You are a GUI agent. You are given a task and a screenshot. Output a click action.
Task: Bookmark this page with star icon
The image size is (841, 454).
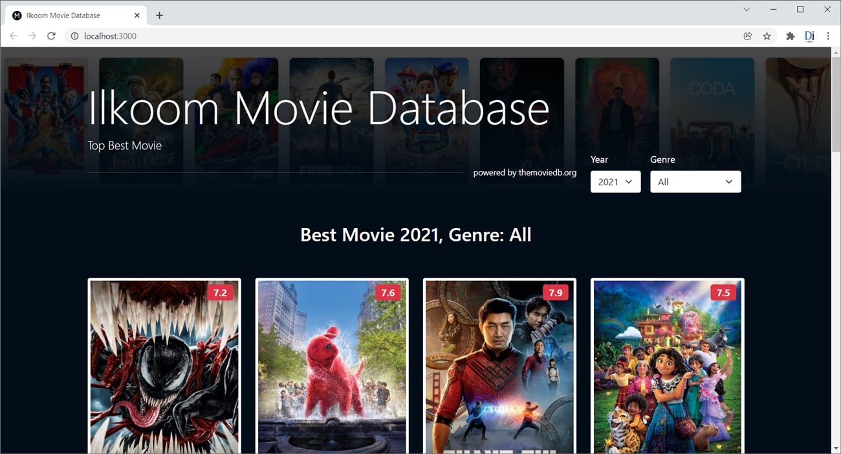coord(767,36)
